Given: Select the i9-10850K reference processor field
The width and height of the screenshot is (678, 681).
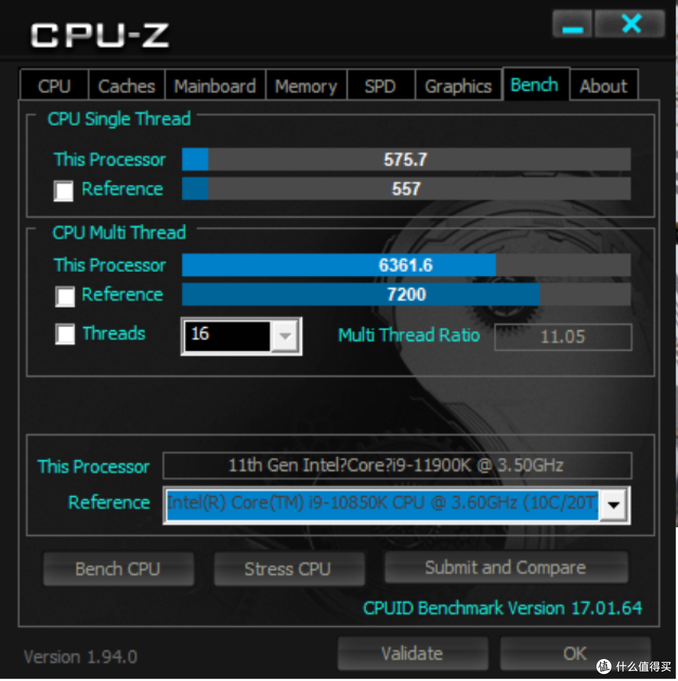Looking at the screenshot, I should coord(382,505).
